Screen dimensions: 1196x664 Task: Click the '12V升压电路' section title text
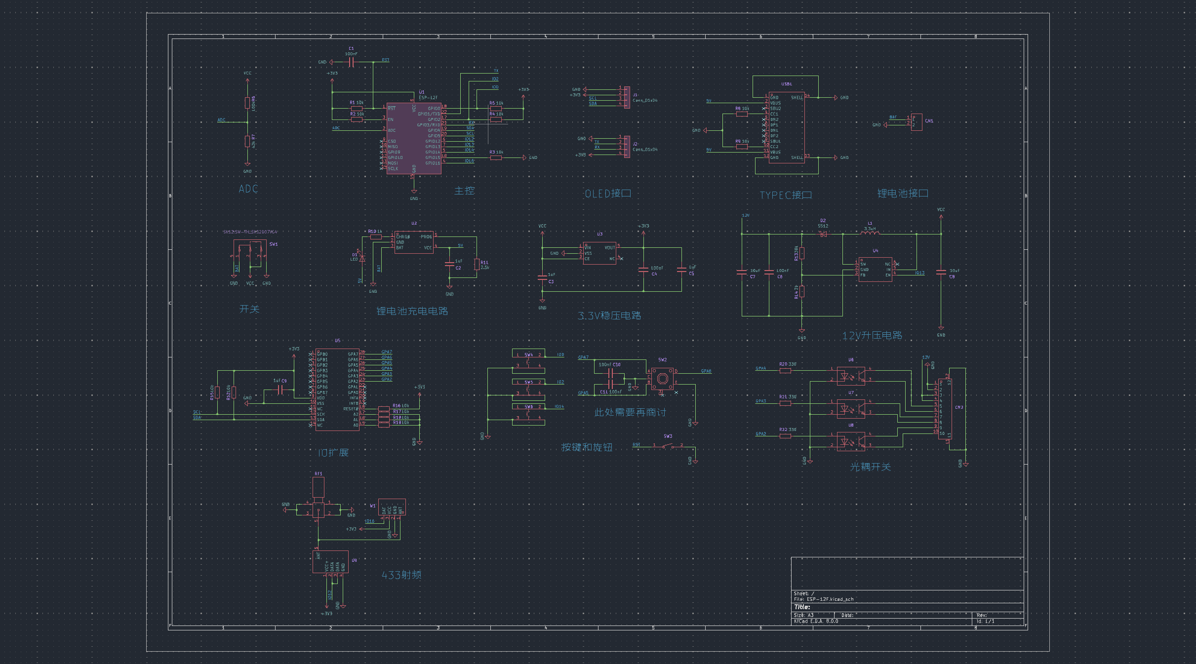point(872,336)
